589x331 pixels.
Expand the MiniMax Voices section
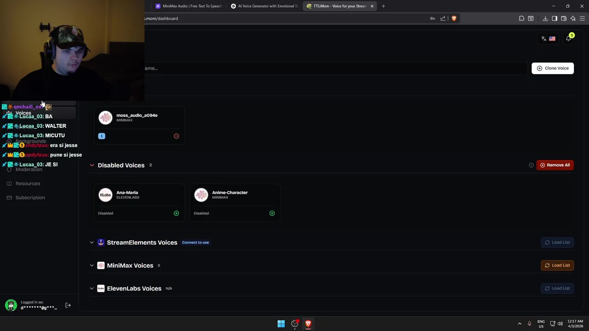(92, 265)
